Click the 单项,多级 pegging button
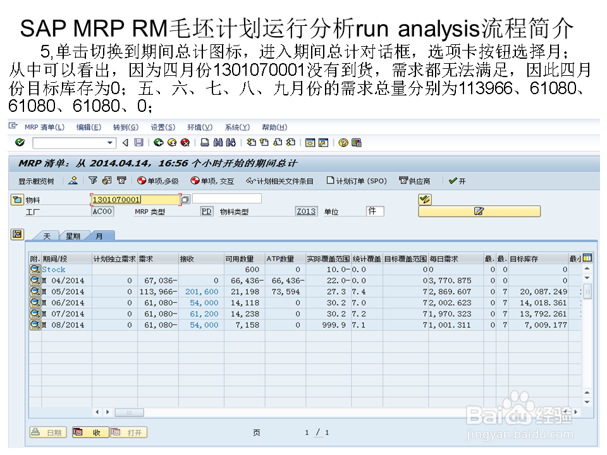Viewport: 607px width, 455px height. (x=158, y=181)
